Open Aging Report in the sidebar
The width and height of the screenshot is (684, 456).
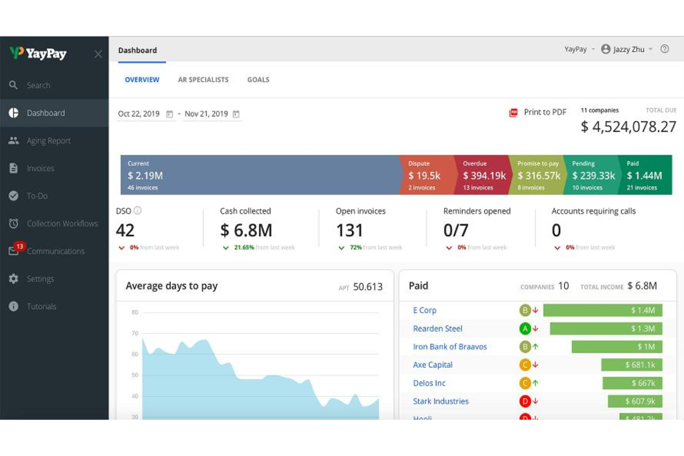[x=55, y=140]
